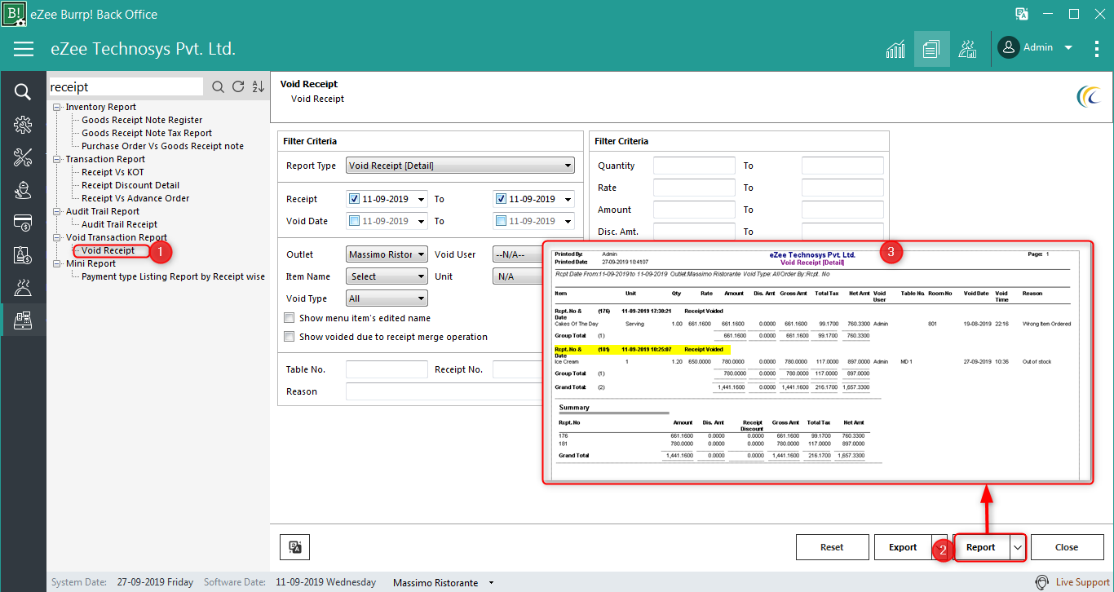Open the kitchen steam sidebar icon

(x=23, y=287)
